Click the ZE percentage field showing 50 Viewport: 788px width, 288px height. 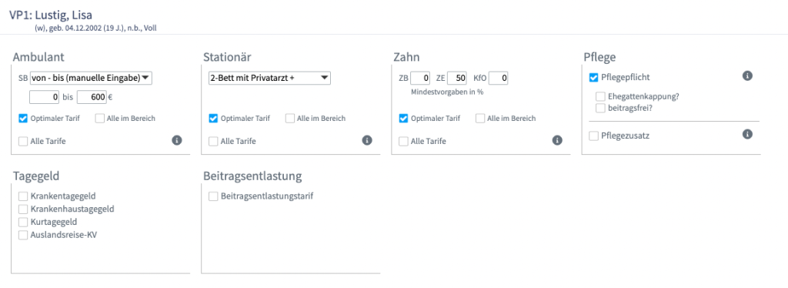point(458,78)
